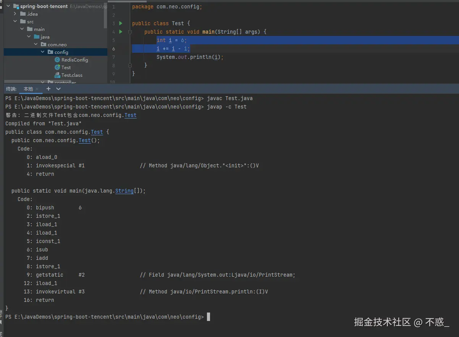Collapse the spring-boot-tencent project root

point(8,6)
